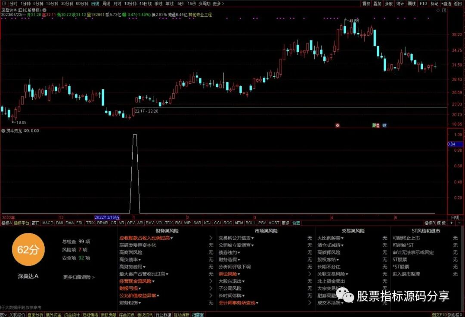The image size is (465, 317).
Task: Expand 公司被立案调查 details
Action: (x=252, y=245)
